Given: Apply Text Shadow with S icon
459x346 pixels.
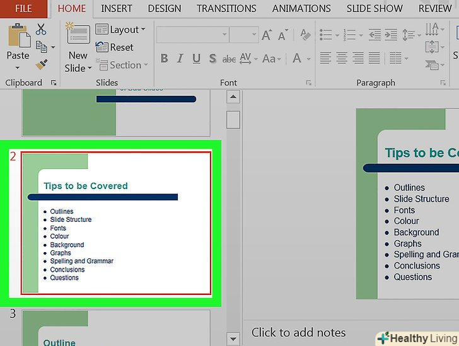Looking at the screenshot, I should (212, 59).
